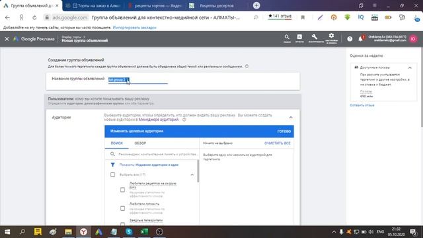The width and height of the screenshot is (423, 238).
Task: Click the lock icon in the address bar
Action: click(x=47, y=18)
